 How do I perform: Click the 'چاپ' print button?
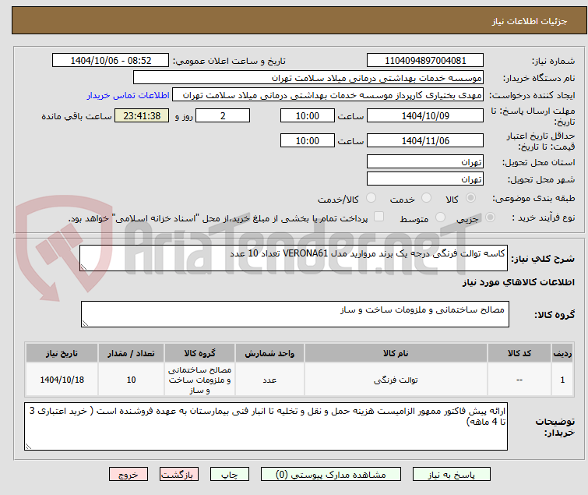[x=230, y=475]
